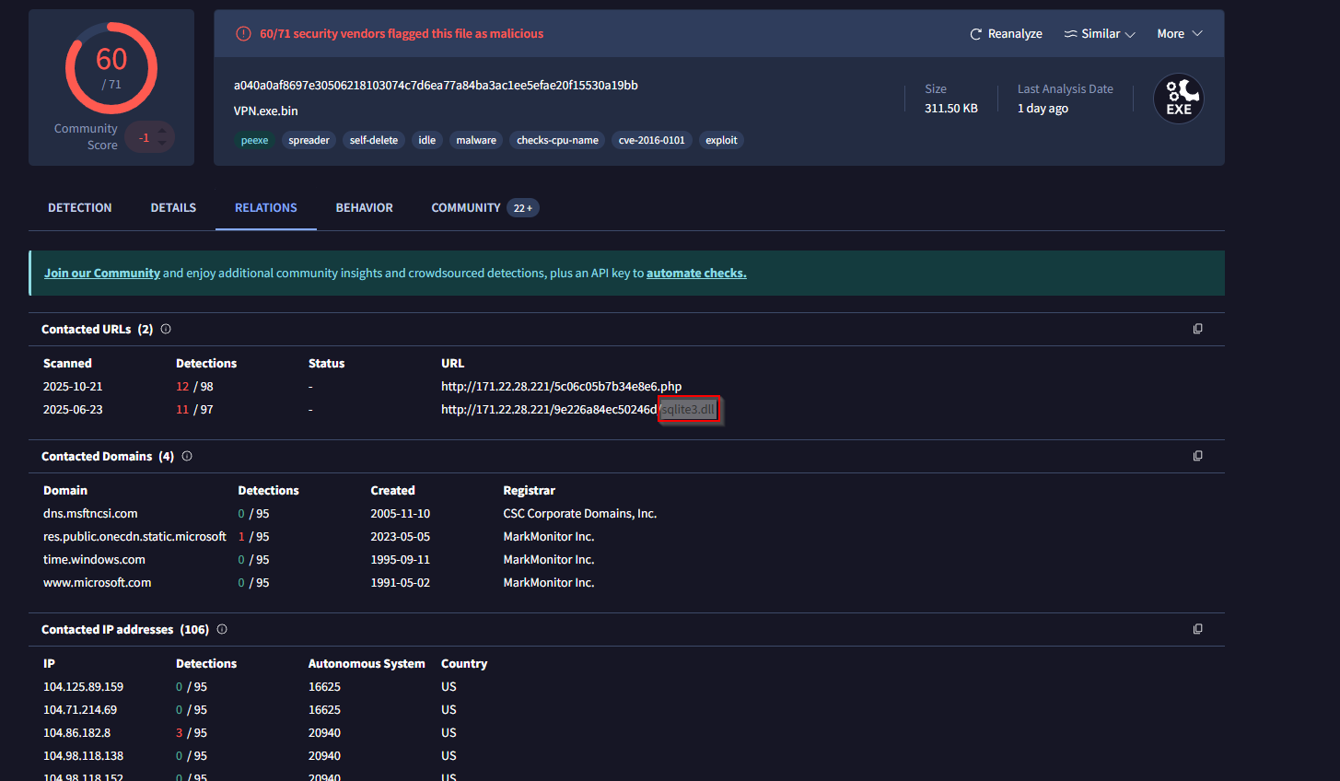
Task: Copy the Contacted Domains list
Action: [x=1197, y=456]
